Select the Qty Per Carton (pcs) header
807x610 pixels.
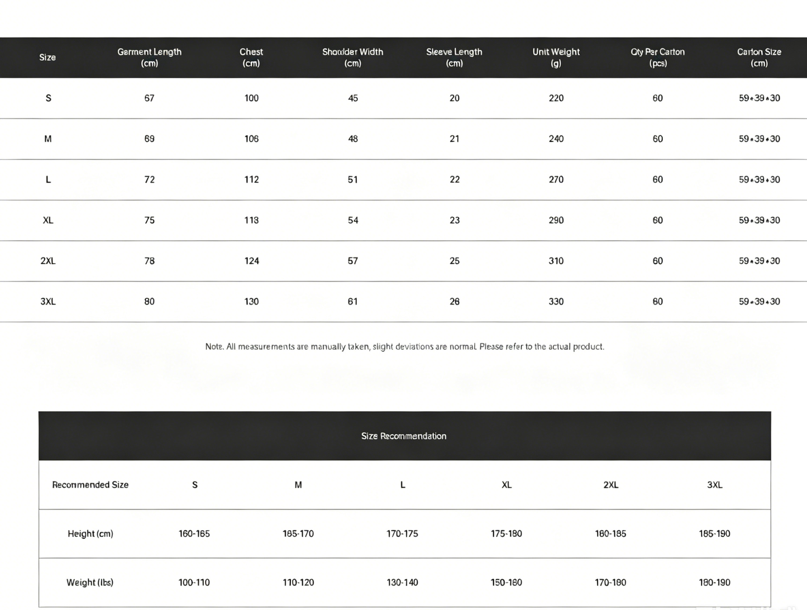(657, 58)
